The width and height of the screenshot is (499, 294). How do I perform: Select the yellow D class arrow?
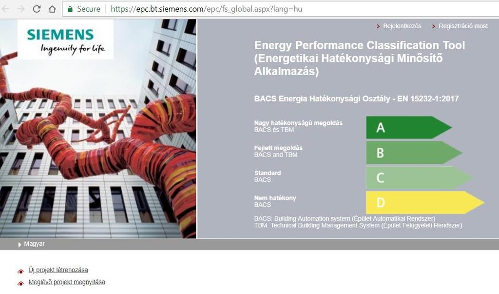pyautogui.click(x=425, y=203)
